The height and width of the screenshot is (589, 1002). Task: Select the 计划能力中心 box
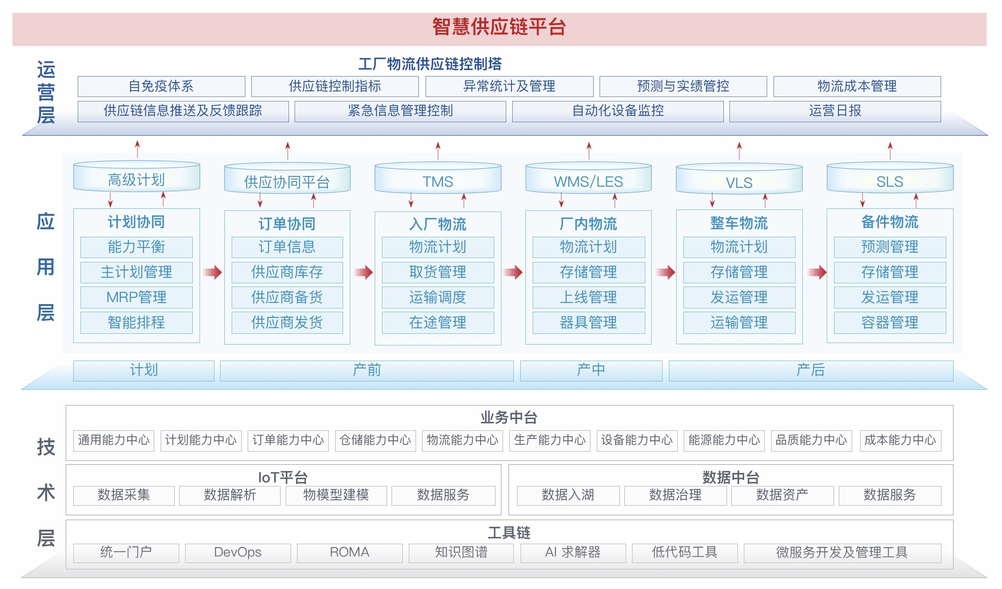[201, 440]
